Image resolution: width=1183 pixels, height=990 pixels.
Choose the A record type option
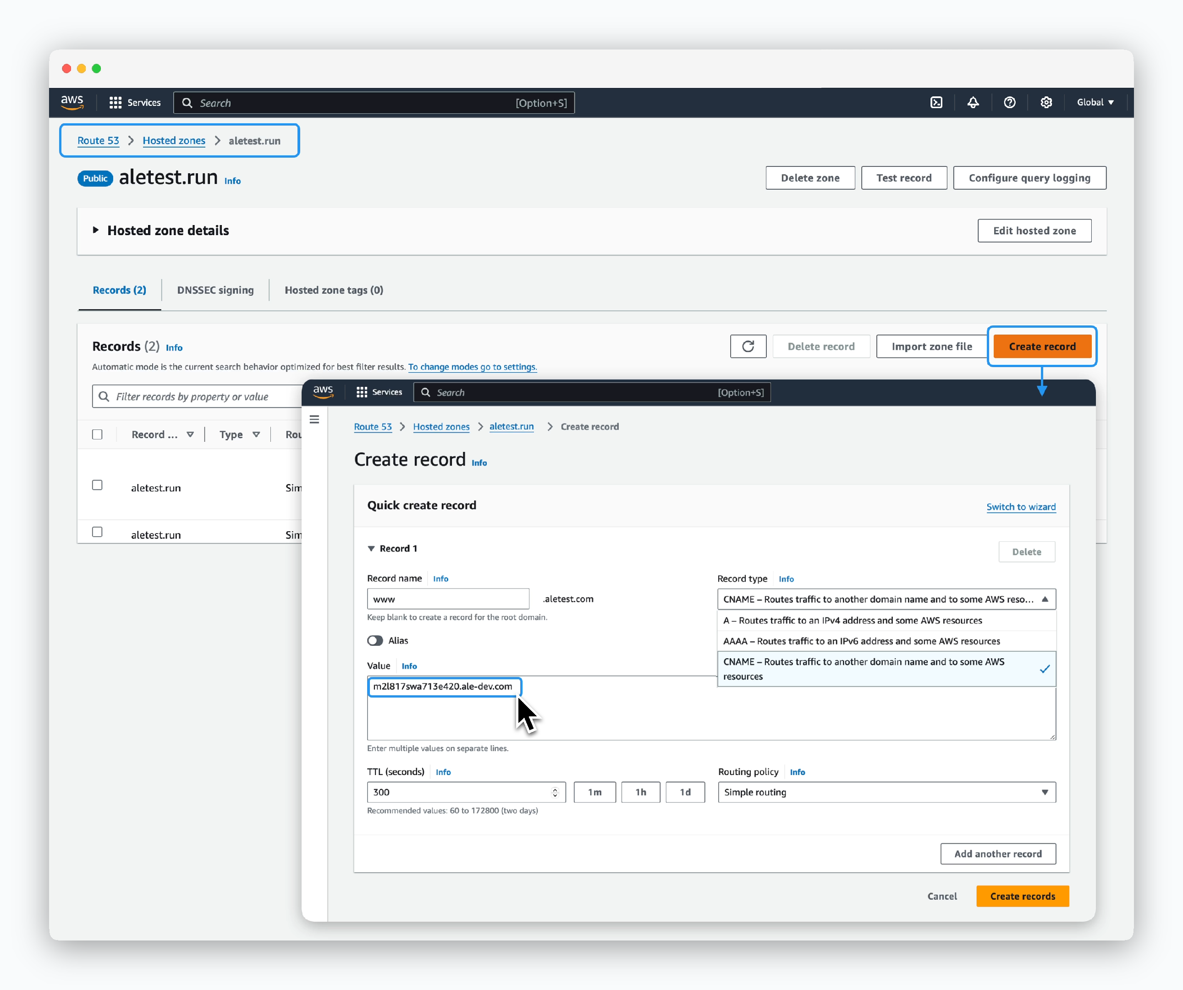pyautogui.click(x=886, y=621)
